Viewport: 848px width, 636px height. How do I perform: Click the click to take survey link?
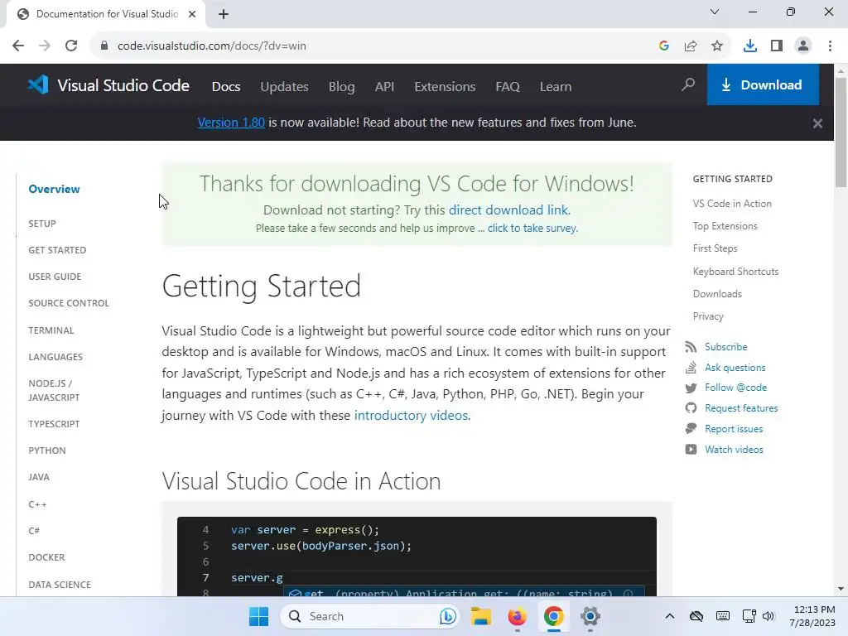pyautogui.click(x=532, y=229)
